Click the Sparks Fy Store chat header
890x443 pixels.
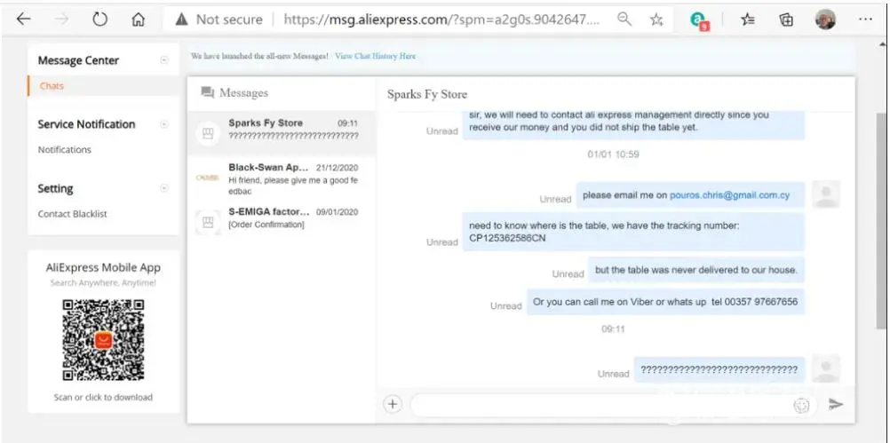point(427,94)
